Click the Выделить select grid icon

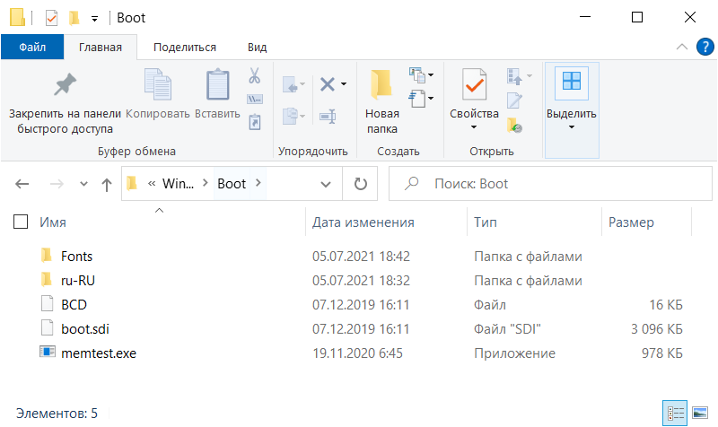click(x=572, y=82)
